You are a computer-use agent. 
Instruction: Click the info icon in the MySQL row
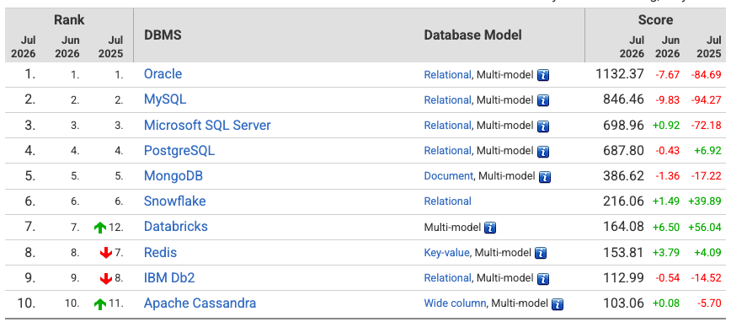(543, 100)
